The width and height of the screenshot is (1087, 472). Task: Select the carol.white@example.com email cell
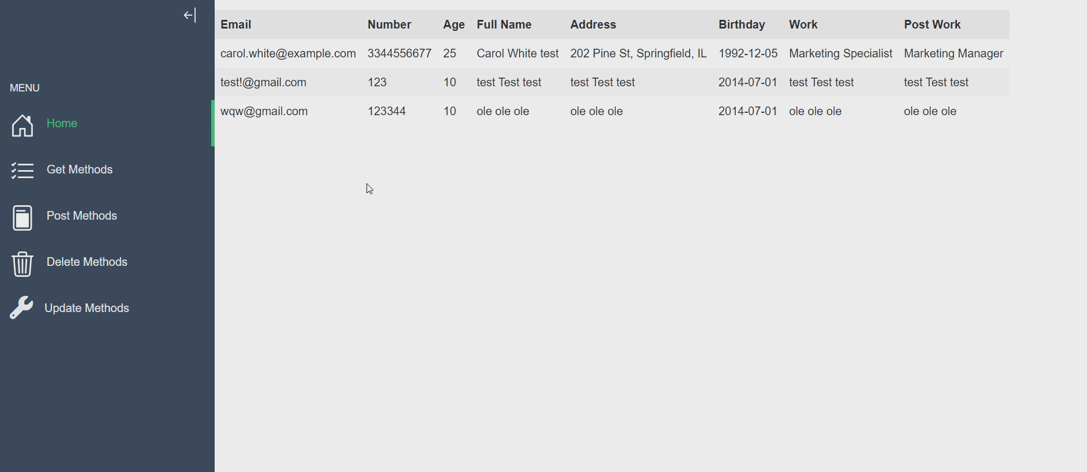pos(288,54)
